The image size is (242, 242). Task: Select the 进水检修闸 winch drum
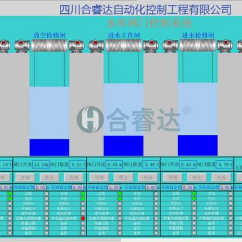point(198,45)
